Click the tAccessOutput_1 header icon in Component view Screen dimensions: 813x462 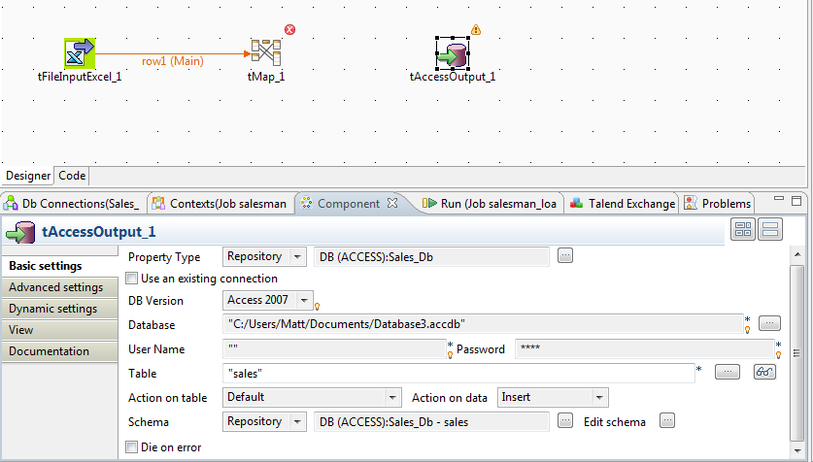click(x=20, y=232)
